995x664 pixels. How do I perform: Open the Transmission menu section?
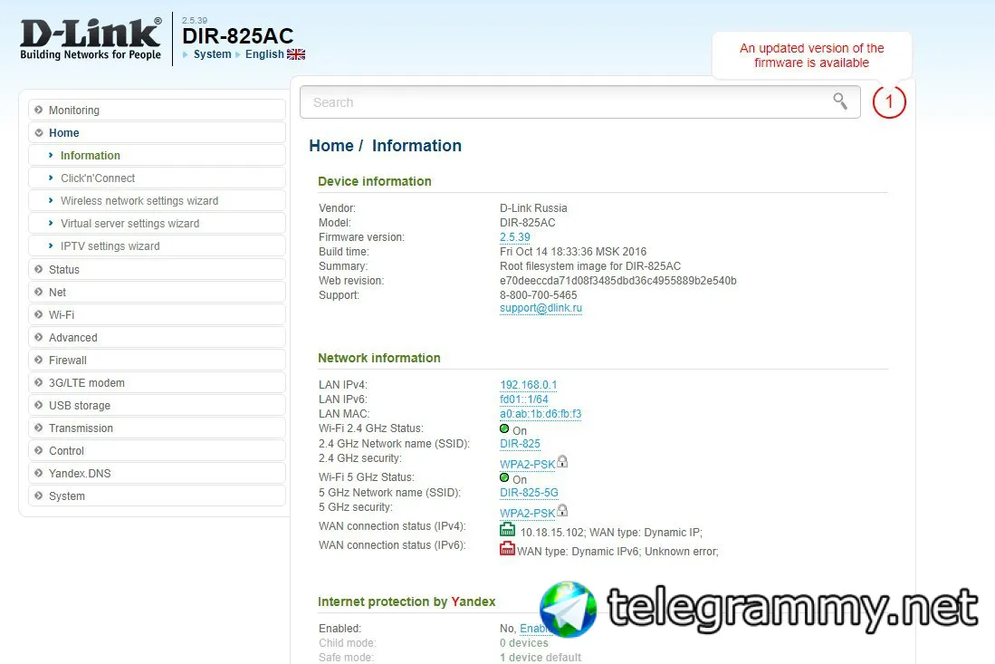[157, 428]
